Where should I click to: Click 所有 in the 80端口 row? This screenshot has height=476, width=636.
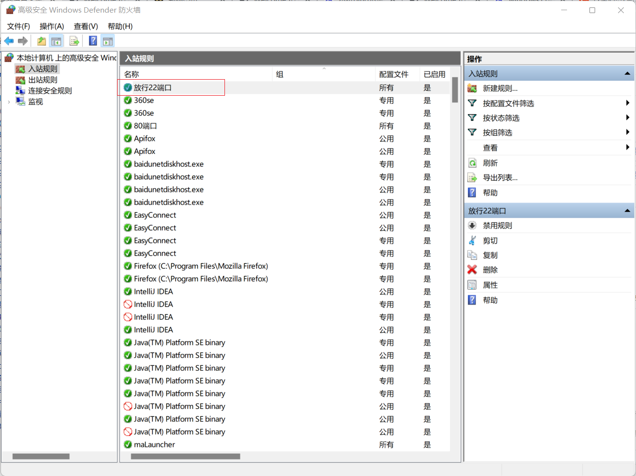386,126
